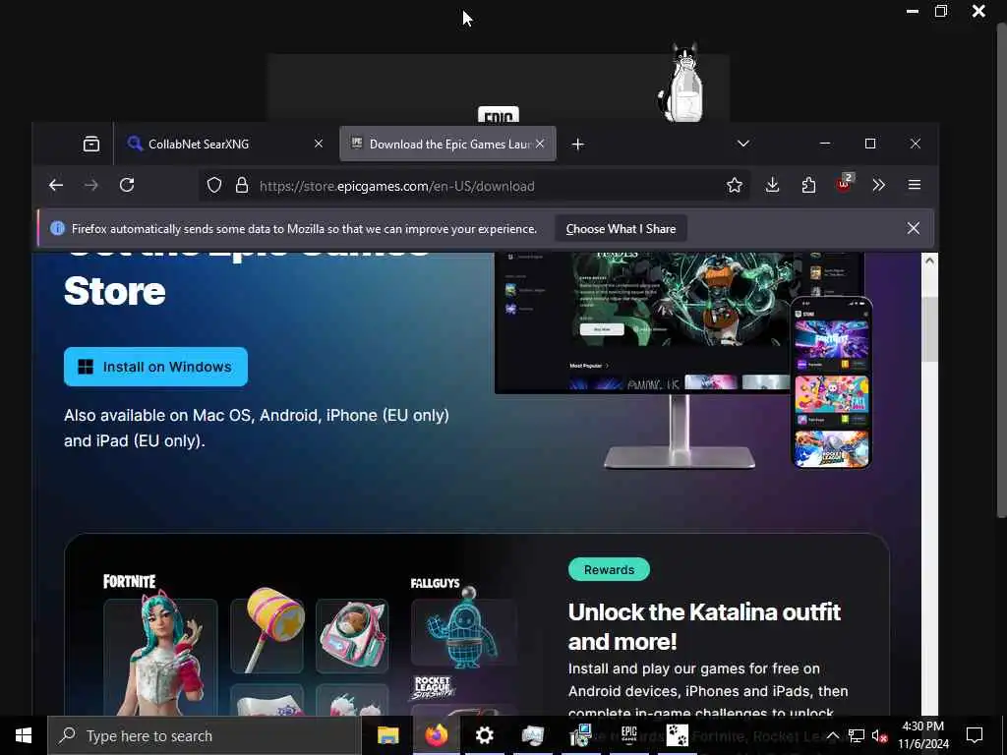
Task: Click the Type here to search box
Action: click(205, 735)
